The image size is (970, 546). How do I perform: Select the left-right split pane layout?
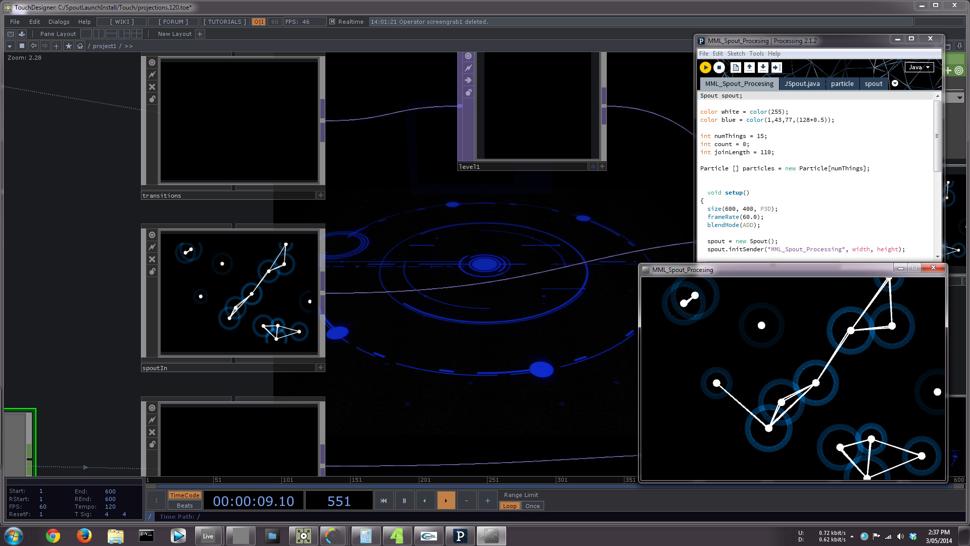tap(99, 34)
